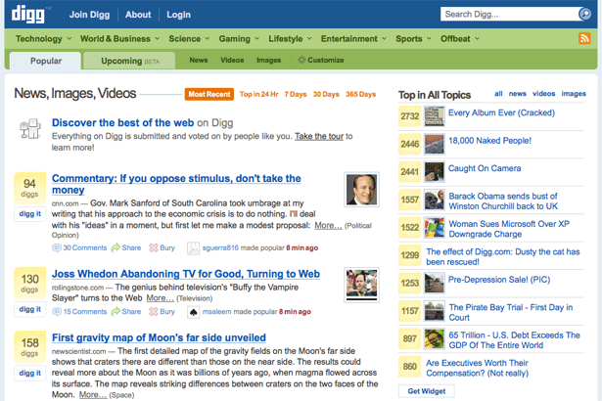The width and height of the screenshot is (602, 401).
Task: Click thumbnail for Woman Sues Microsoft story
Action: point(435,227)
